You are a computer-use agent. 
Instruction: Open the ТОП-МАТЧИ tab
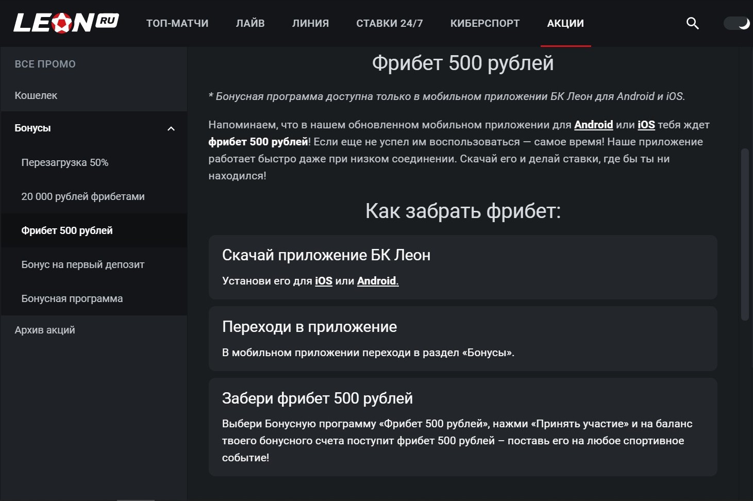[177, 23]
